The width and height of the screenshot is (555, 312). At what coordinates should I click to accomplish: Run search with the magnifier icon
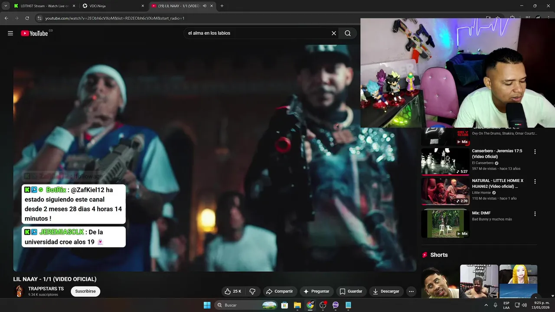click(x=348, y=33)
